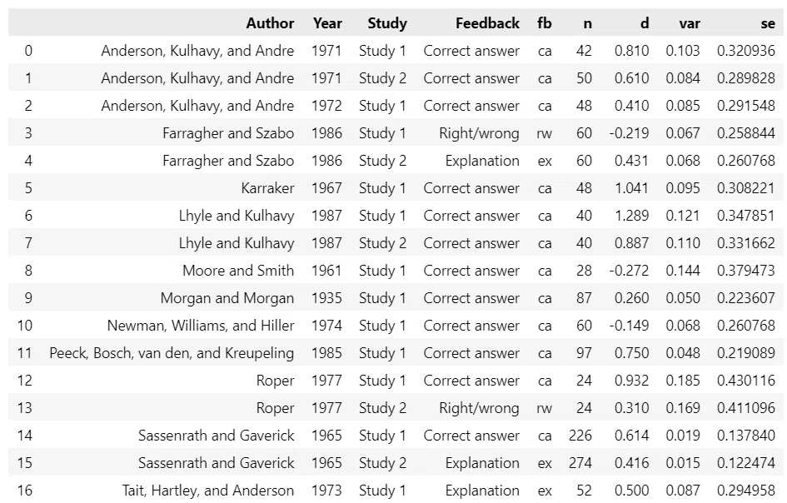Image resolution: width=787 pixels, height=503 pixels.
Task: Click Tait, Hartley, and Anderson cell
Action: pos(208,491)
